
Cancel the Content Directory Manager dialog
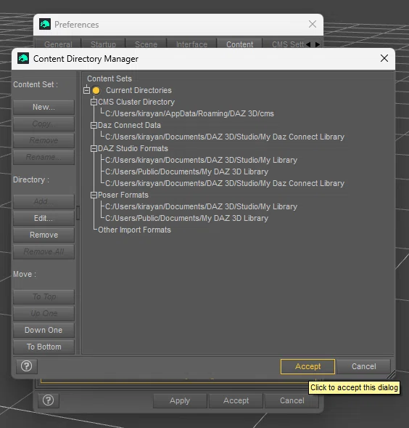point(364,366)
